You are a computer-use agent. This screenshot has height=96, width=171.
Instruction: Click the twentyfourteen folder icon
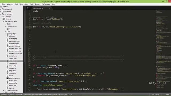tap(6, 90)
